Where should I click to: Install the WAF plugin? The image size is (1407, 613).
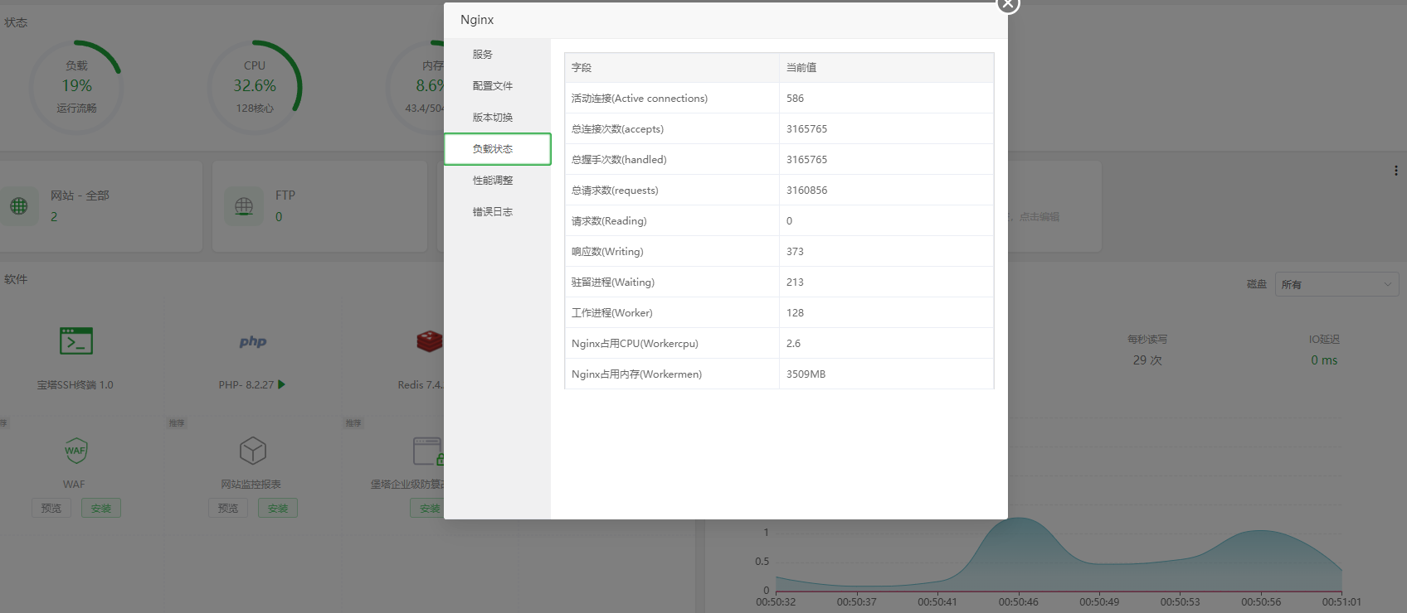101,509
